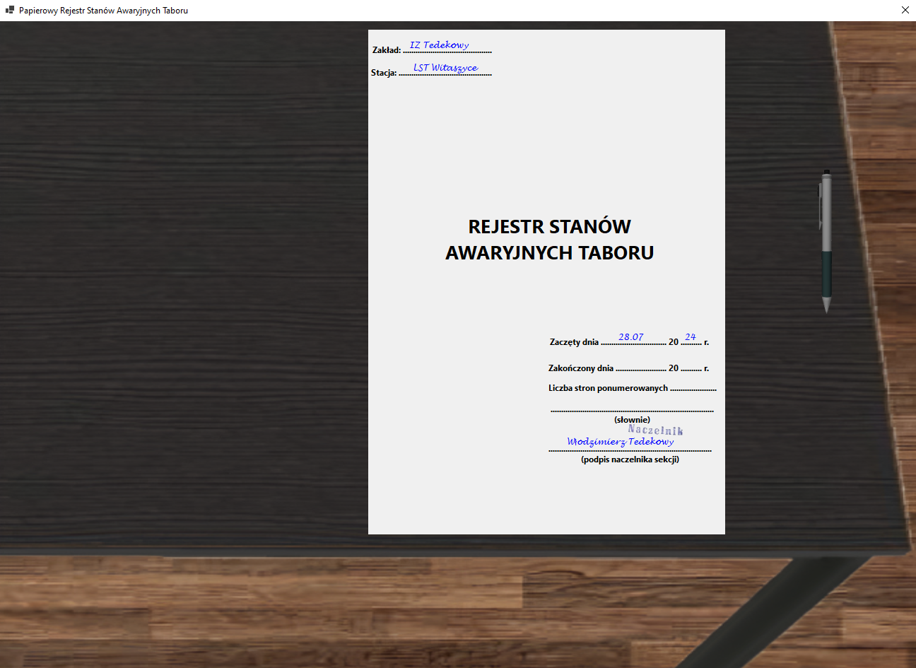Click the empty Zakończony dnia date line

[x=640, y=367]
